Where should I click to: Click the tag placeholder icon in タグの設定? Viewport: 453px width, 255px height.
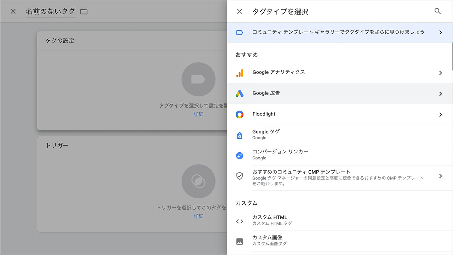(198, 79)
